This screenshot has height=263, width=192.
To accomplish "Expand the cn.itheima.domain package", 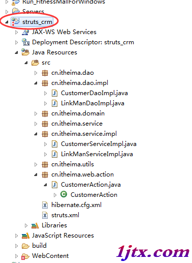I will tap(36, 113).
